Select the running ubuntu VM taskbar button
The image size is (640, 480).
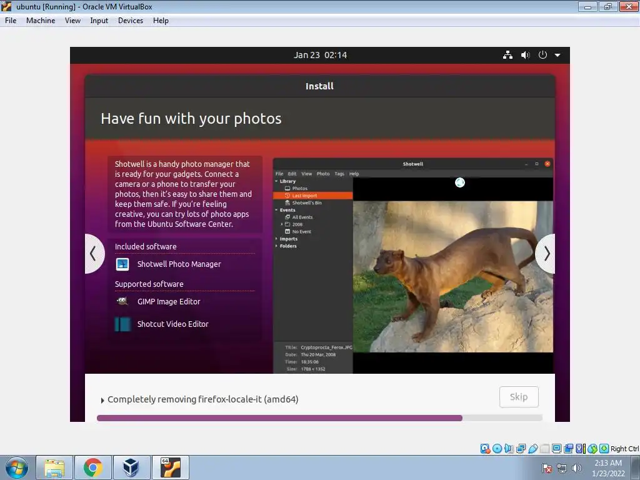170,467
